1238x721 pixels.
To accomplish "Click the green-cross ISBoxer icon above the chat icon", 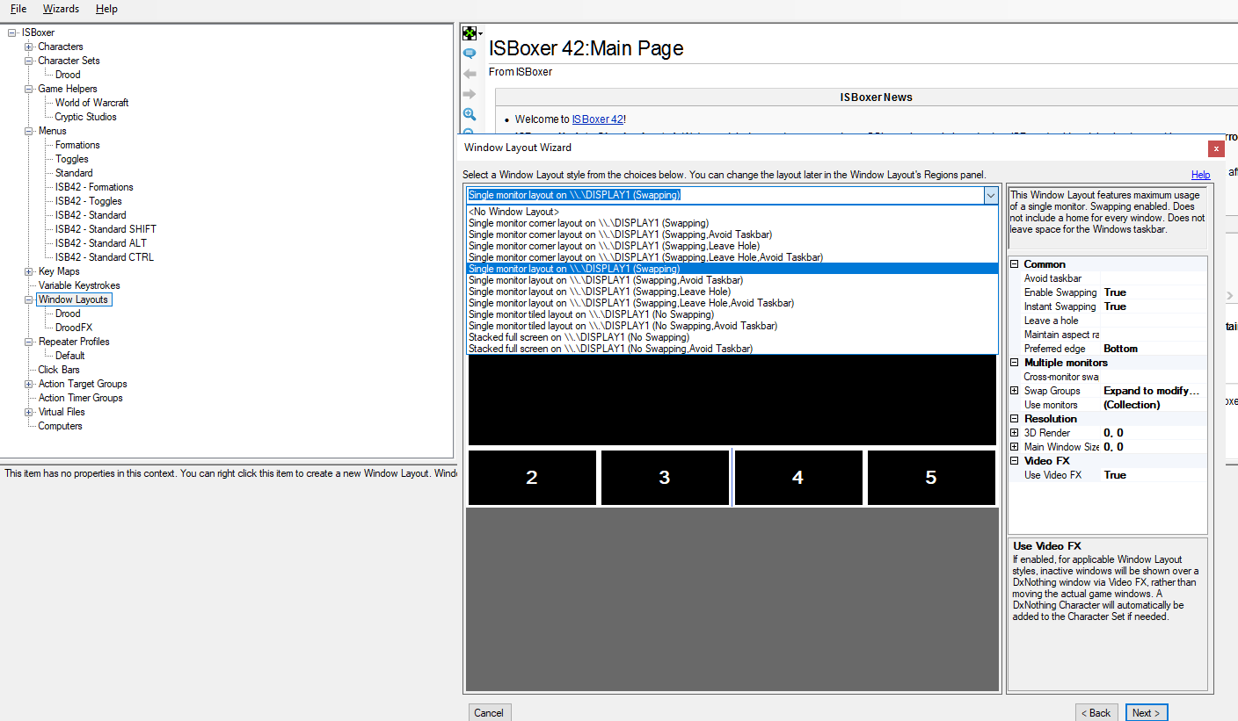I will pyautogui.click(x=470, y=33).
